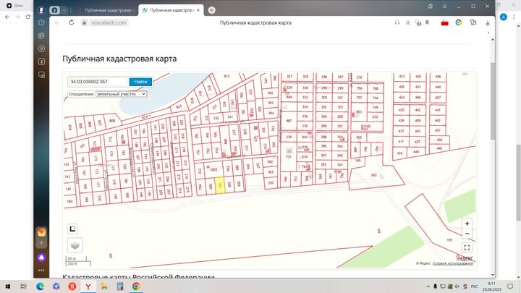Open collections icon in sidebar
This screenshot has height=293, width=521.
pyautogui.click(x=41, y=35)
